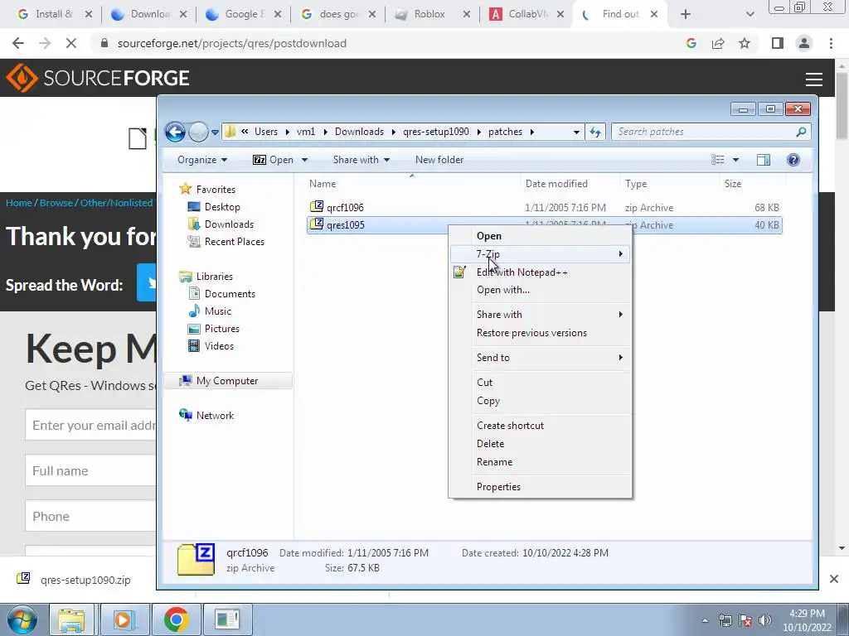Click the refresh button beside address bar
The height and width of the screenshot is (636, 849).
click(595, 132)
